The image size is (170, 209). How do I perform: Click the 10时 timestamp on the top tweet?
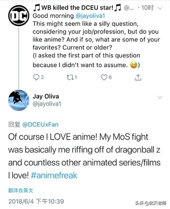147,8
